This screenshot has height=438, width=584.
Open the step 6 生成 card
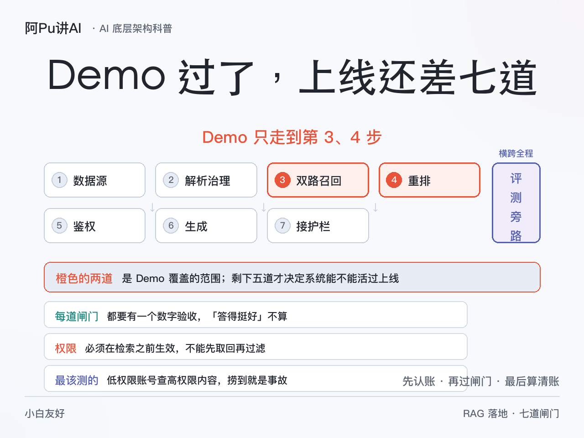(206, 226)
